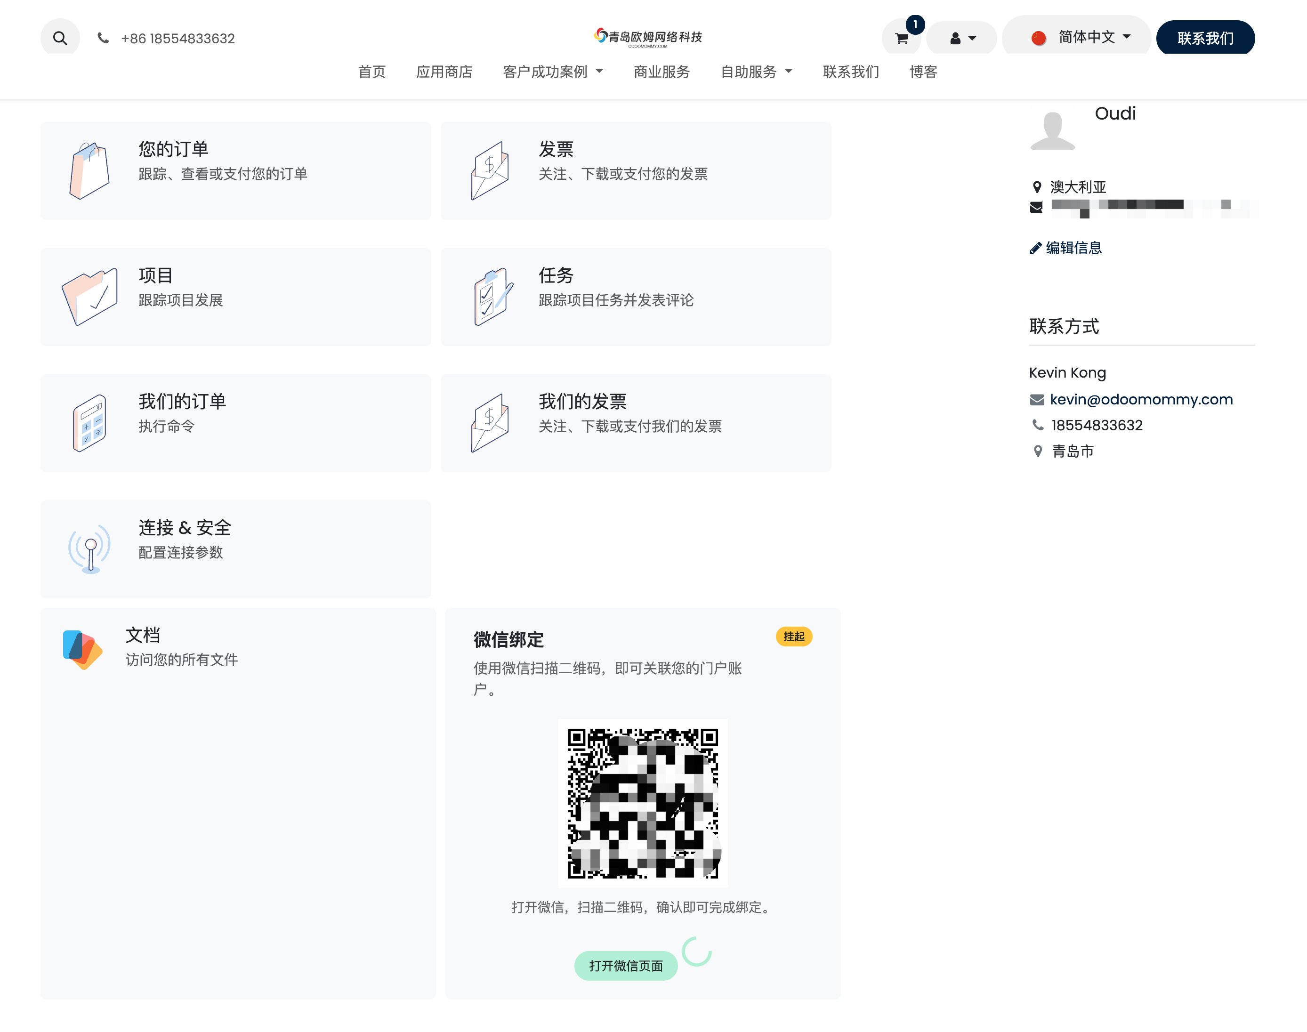This screenshot has height=1032, width=1307.
Task: Click the task checklist icon beside 任务
Action: 492,297
